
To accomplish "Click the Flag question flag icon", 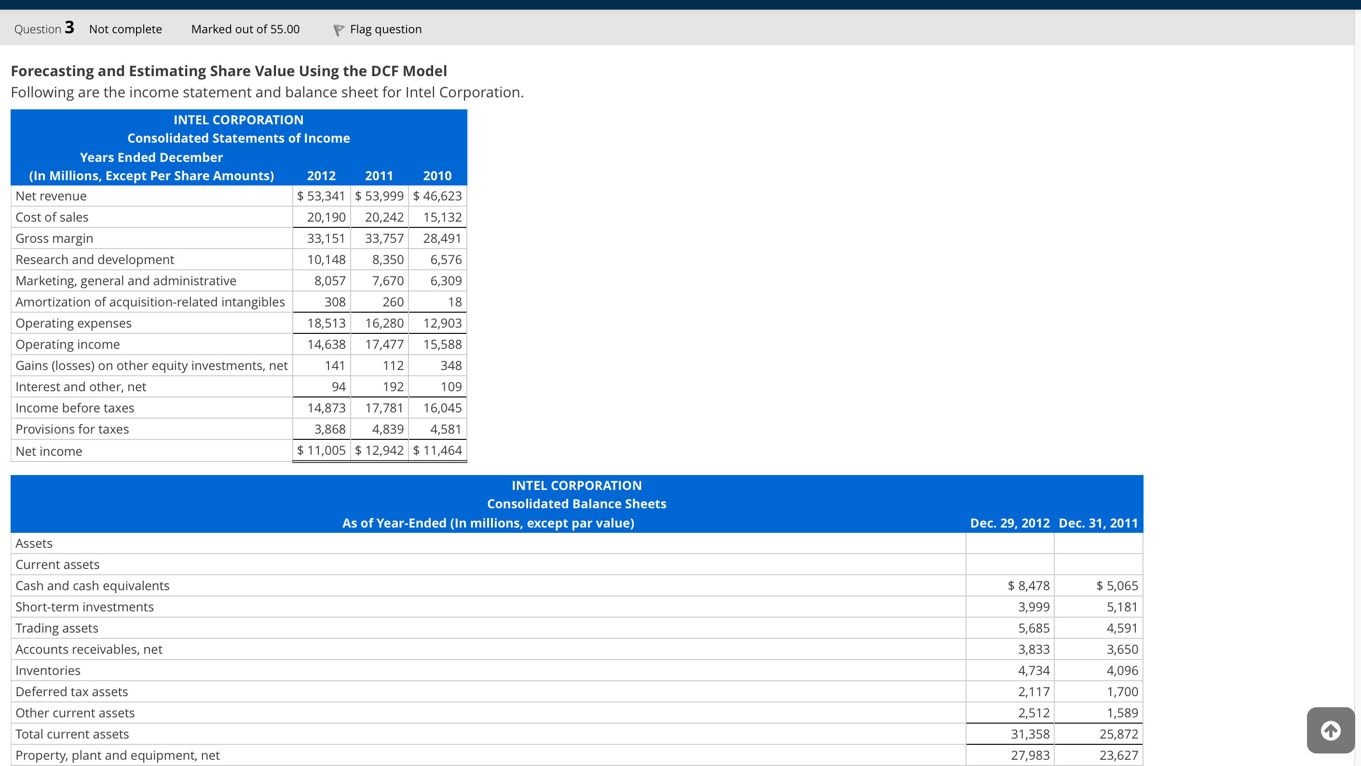I will tap(339, 30).
